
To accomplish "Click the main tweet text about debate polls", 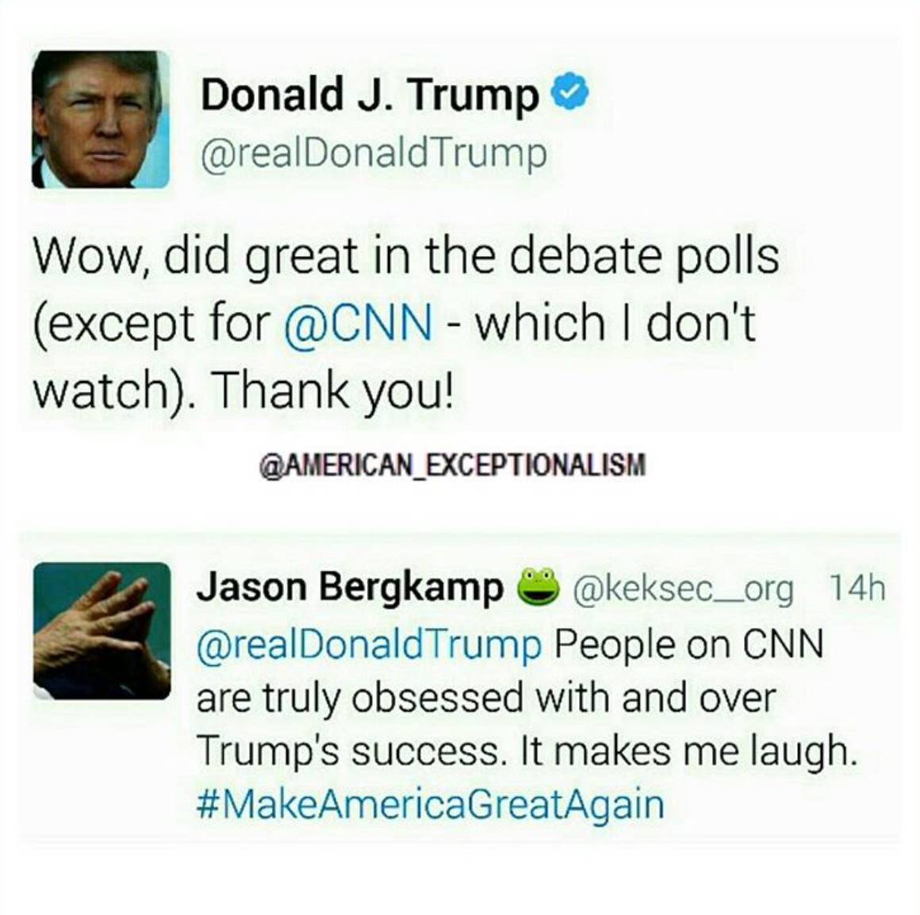I will click(x=406, y=324).
